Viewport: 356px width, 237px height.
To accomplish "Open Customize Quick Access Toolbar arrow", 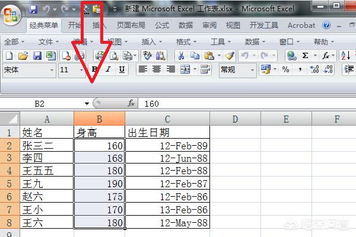I will [115, 9].
